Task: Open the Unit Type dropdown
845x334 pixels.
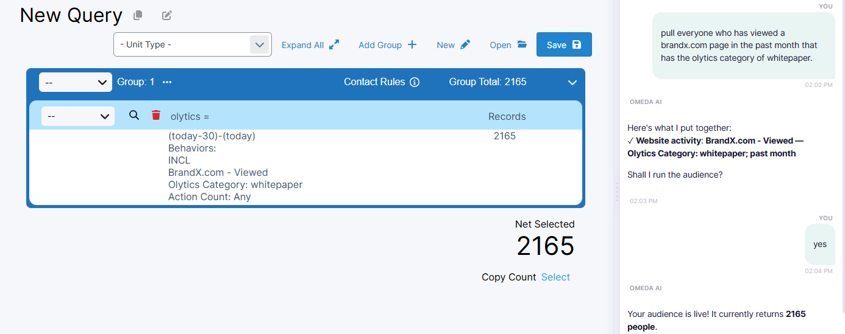Action: click(193, 44)
